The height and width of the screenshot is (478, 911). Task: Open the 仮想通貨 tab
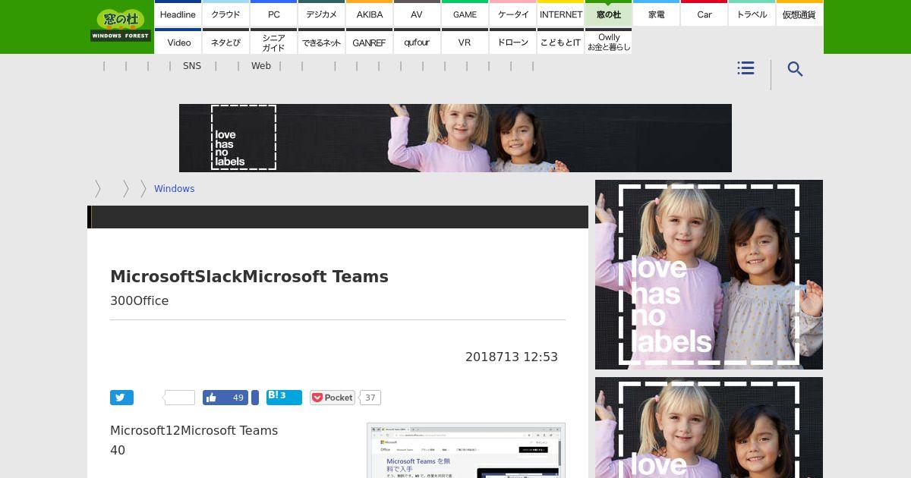799,14
